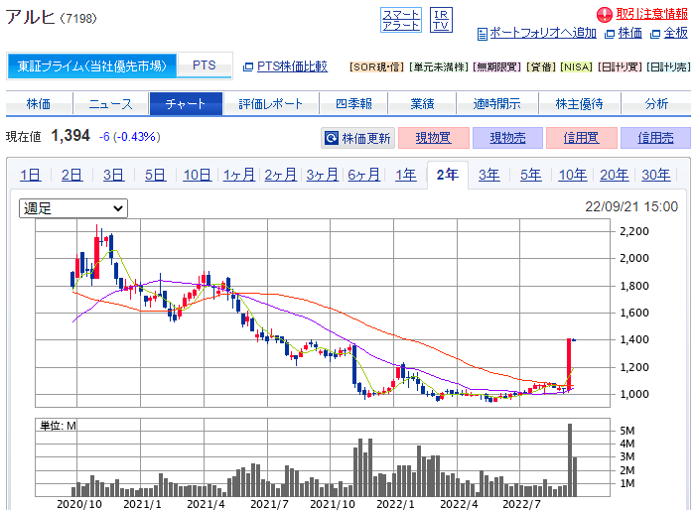This screenshot has width=696, height=510.
Task: Click the 株価更新 button
Action: pos(357,138)
